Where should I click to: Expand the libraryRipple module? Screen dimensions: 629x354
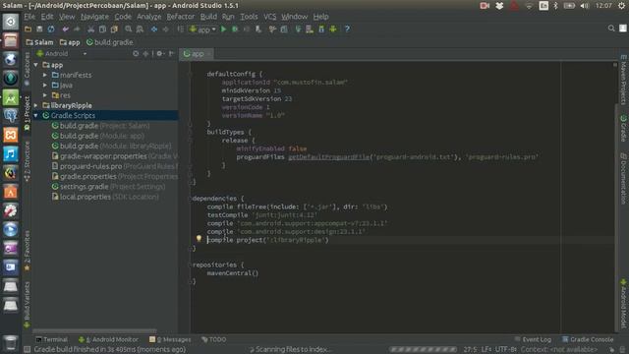tap(36, 105)
